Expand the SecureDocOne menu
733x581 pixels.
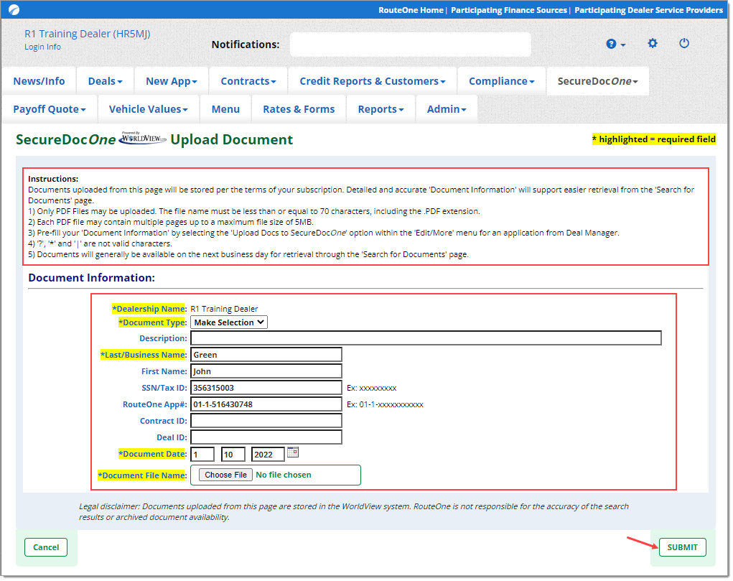[597, 81]
